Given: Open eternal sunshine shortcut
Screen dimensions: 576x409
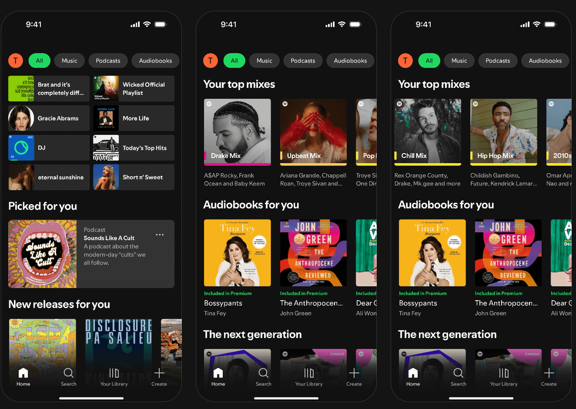Looking at the screenshot, I should [x=49, y=177].
